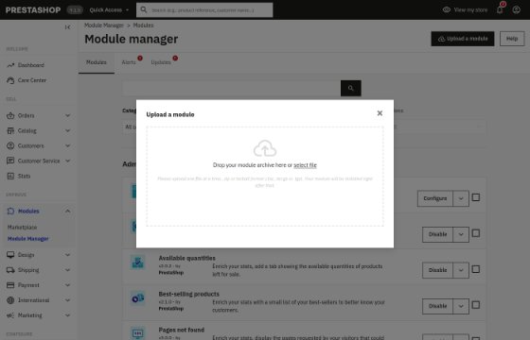530x340 pixels.
Task: Select the Best-selling products module checkbox
Action: click(476, 305)
